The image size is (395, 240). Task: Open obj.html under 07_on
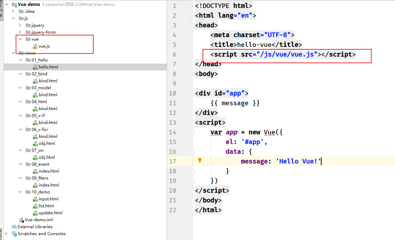47,157
